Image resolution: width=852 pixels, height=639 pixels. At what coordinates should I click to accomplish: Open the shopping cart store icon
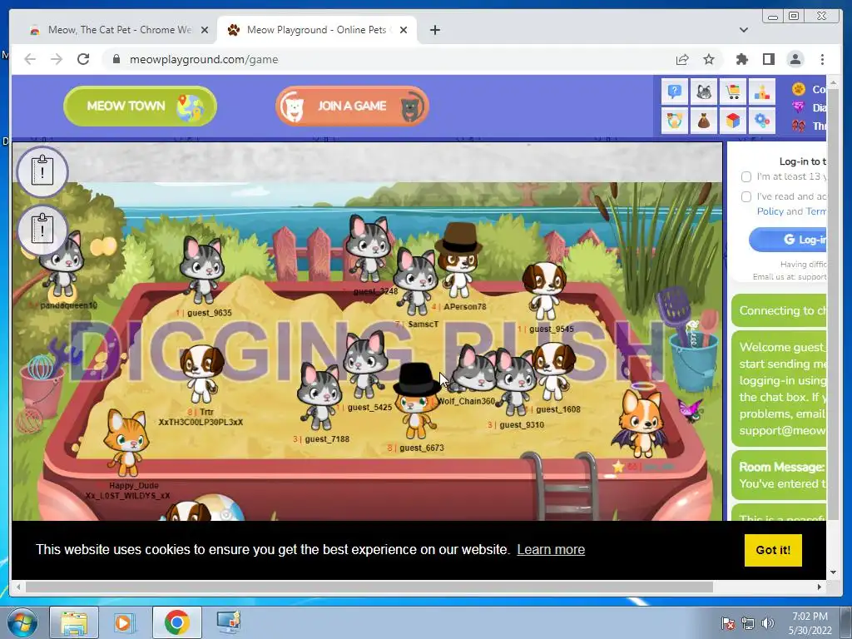click(733, 92)
